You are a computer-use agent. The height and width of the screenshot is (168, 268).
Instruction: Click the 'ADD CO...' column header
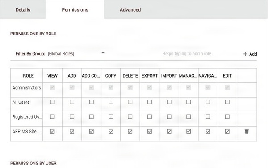click(x=91, y=76)
